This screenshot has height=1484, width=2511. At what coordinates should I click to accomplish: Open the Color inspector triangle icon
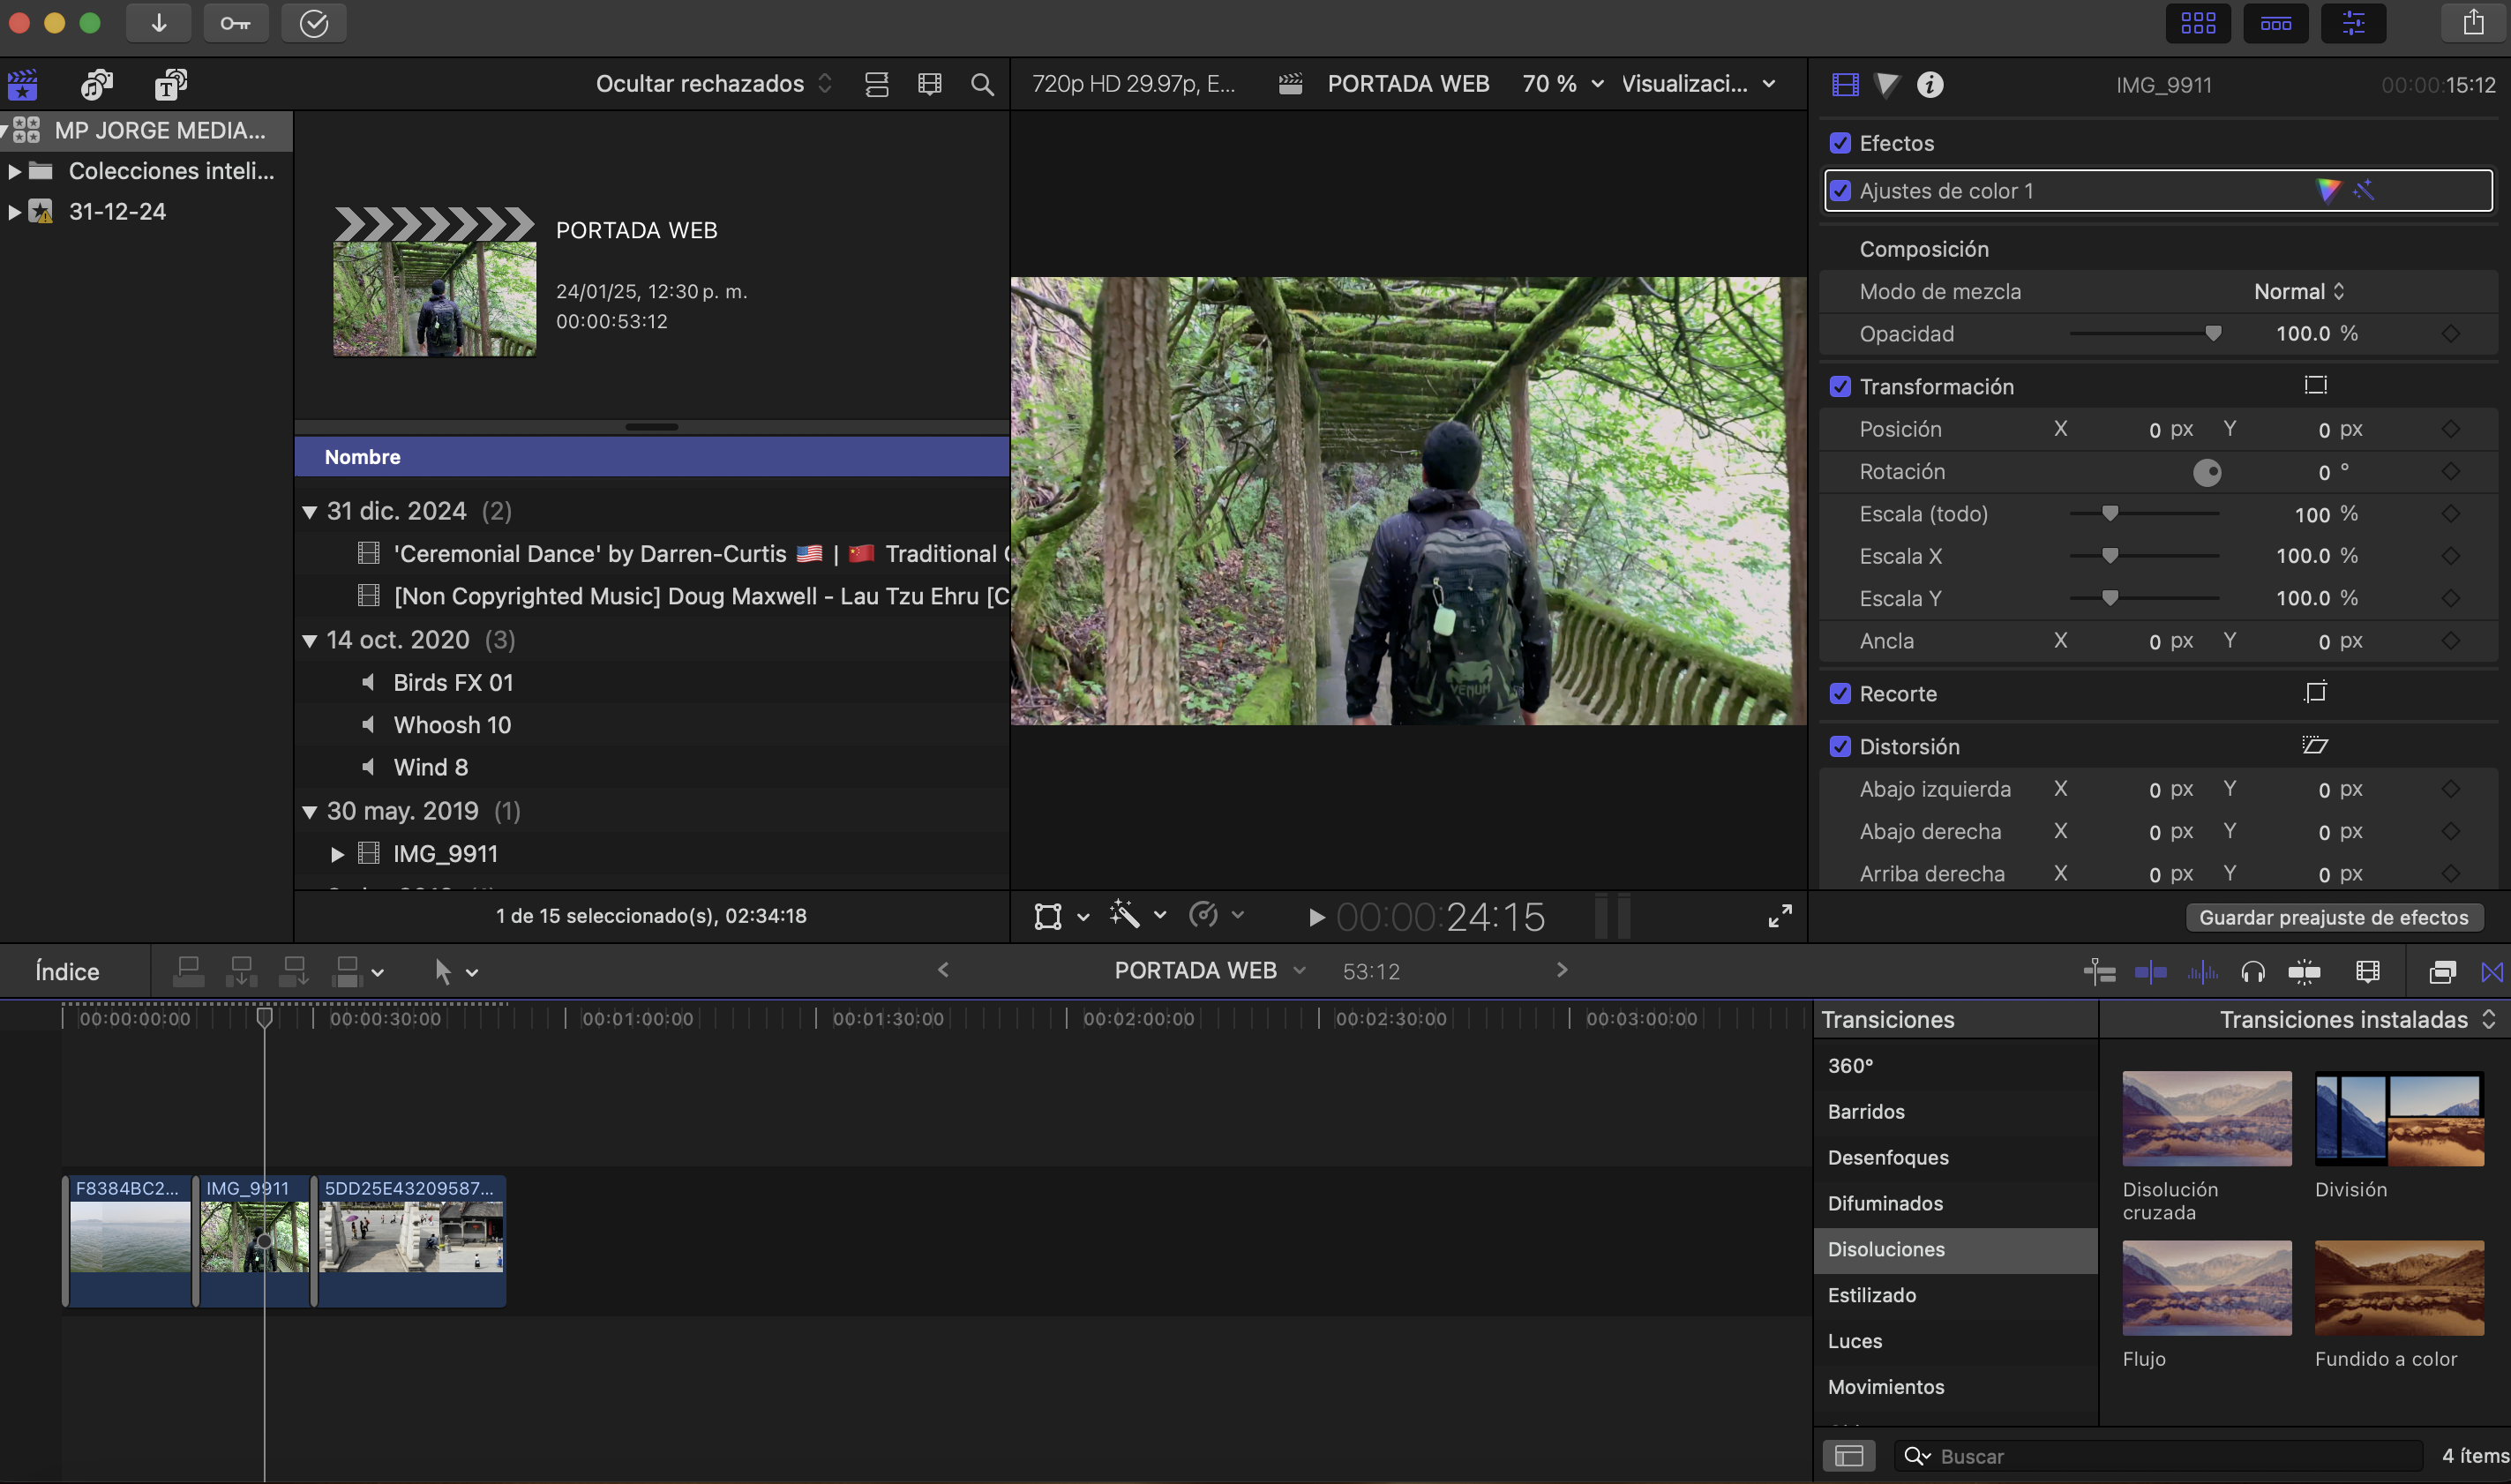(1886, 84)
